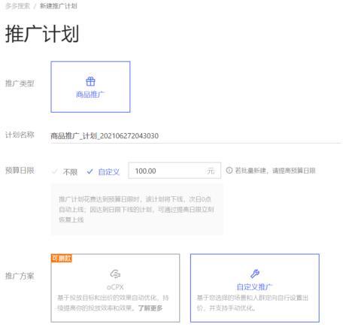Click the 推广类型 label

[x=20, y=83]
